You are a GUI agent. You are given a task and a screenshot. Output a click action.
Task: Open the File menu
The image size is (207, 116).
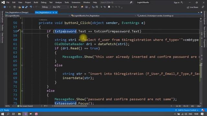point(8,2)
